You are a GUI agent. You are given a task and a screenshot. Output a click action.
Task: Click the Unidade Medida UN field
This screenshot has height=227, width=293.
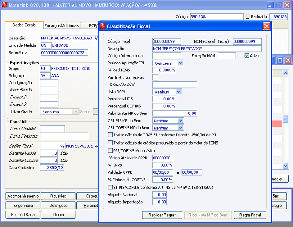[x=46, y=45]
